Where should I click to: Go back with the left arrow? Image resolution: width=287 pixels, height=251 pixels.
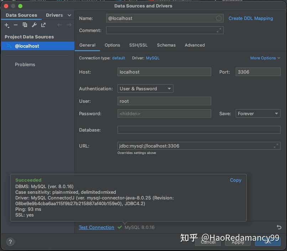click(60, 25)
